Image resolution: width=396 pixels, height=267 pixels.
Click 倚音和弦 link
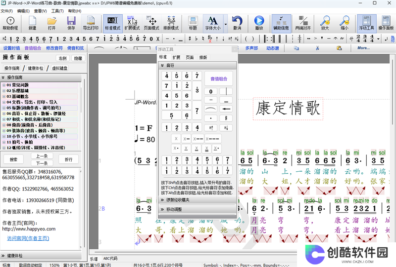tap(76, 48)
